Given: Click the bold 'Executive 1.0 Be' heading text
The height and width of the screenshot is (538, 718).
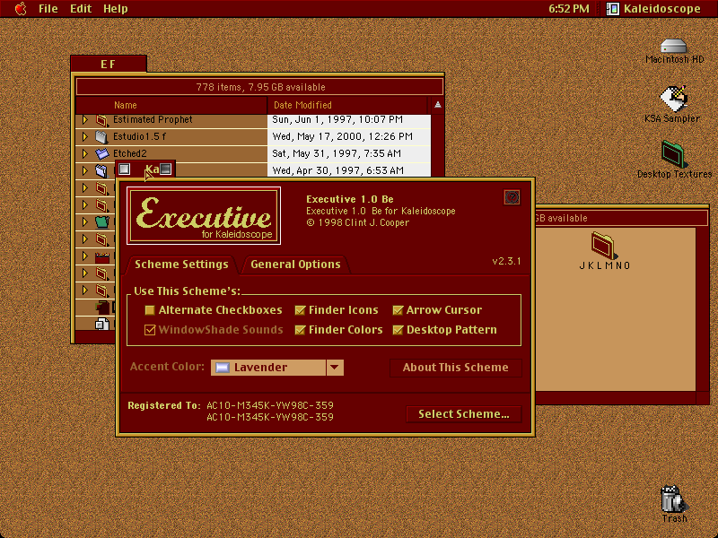Looking at the screenshot, I should [x=350, y=199].
